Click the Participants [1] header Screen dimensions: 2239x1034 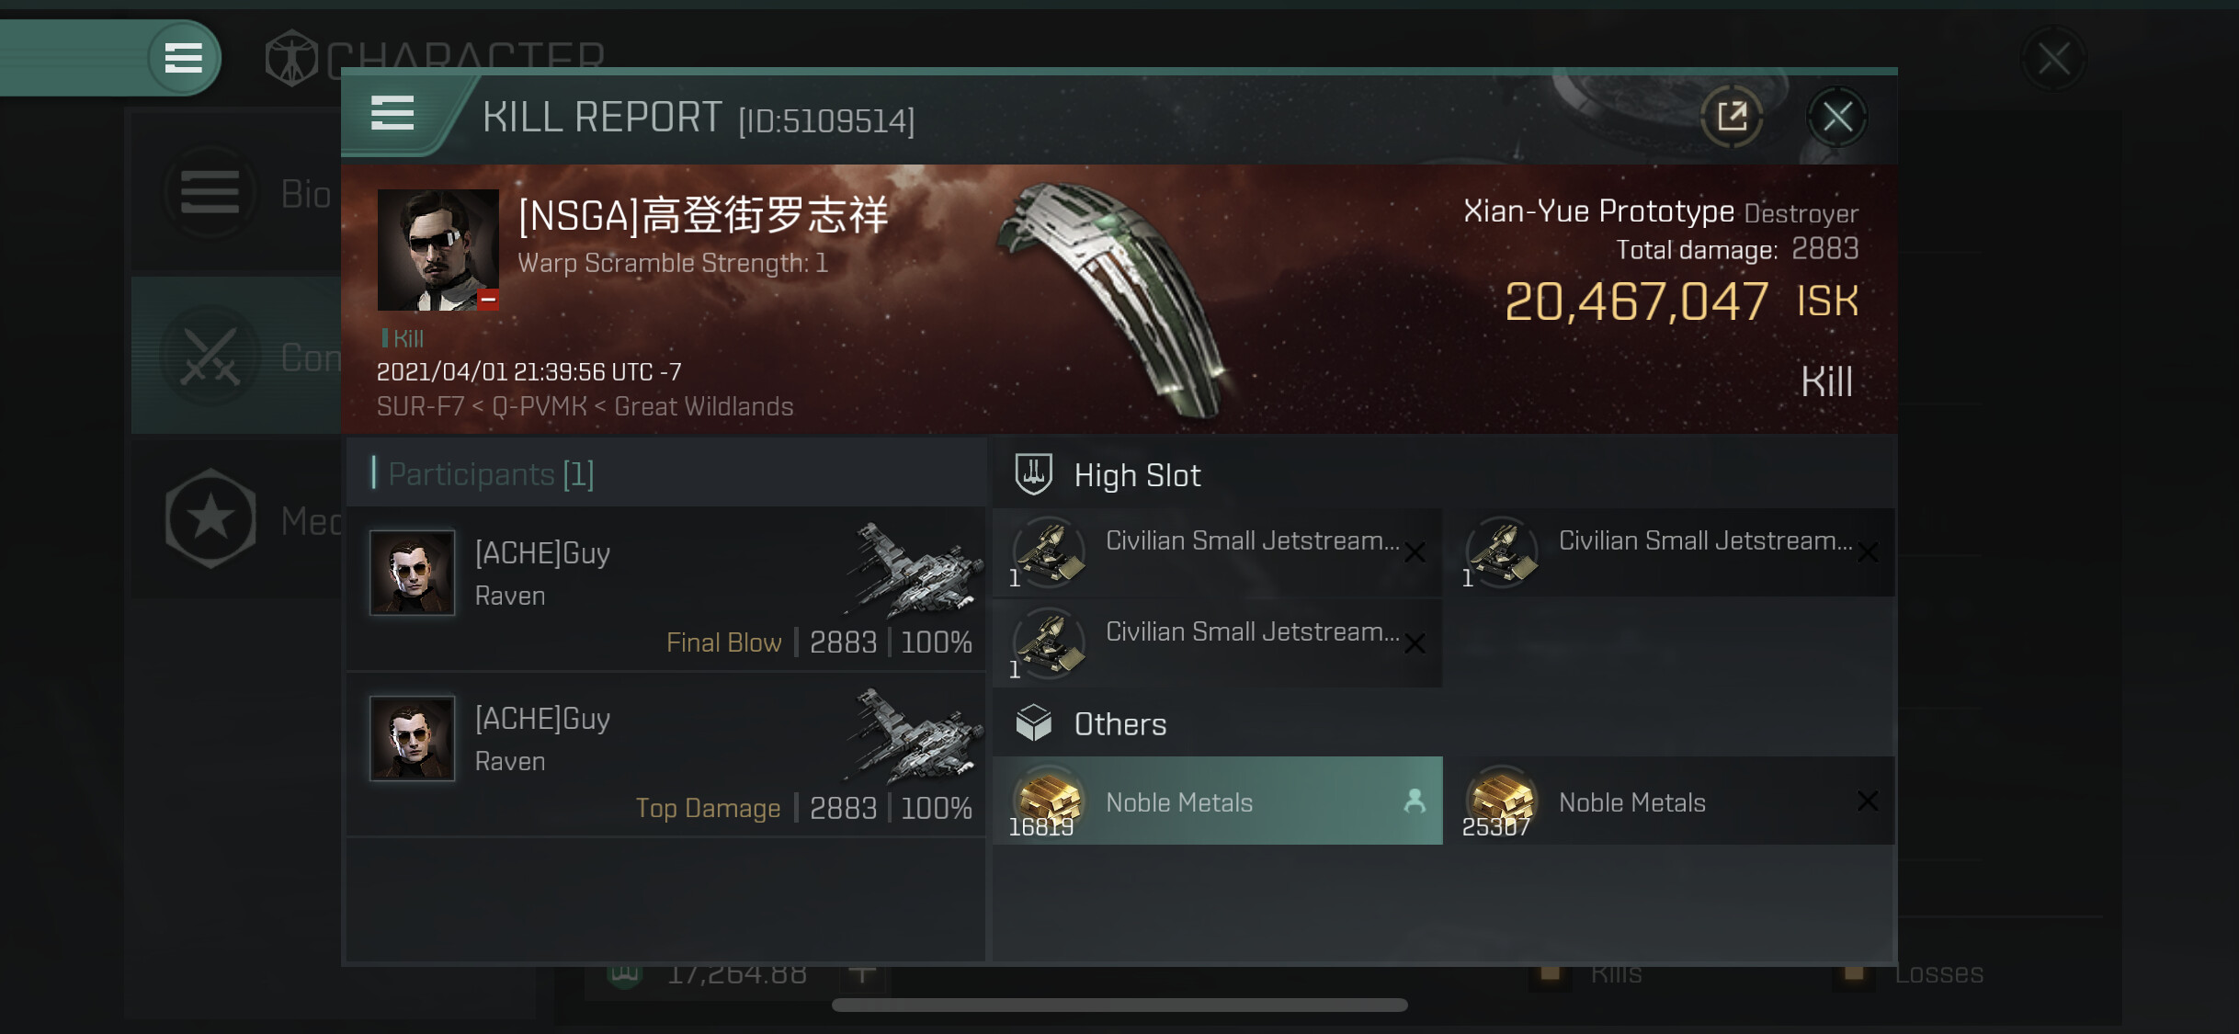(492, 474)
